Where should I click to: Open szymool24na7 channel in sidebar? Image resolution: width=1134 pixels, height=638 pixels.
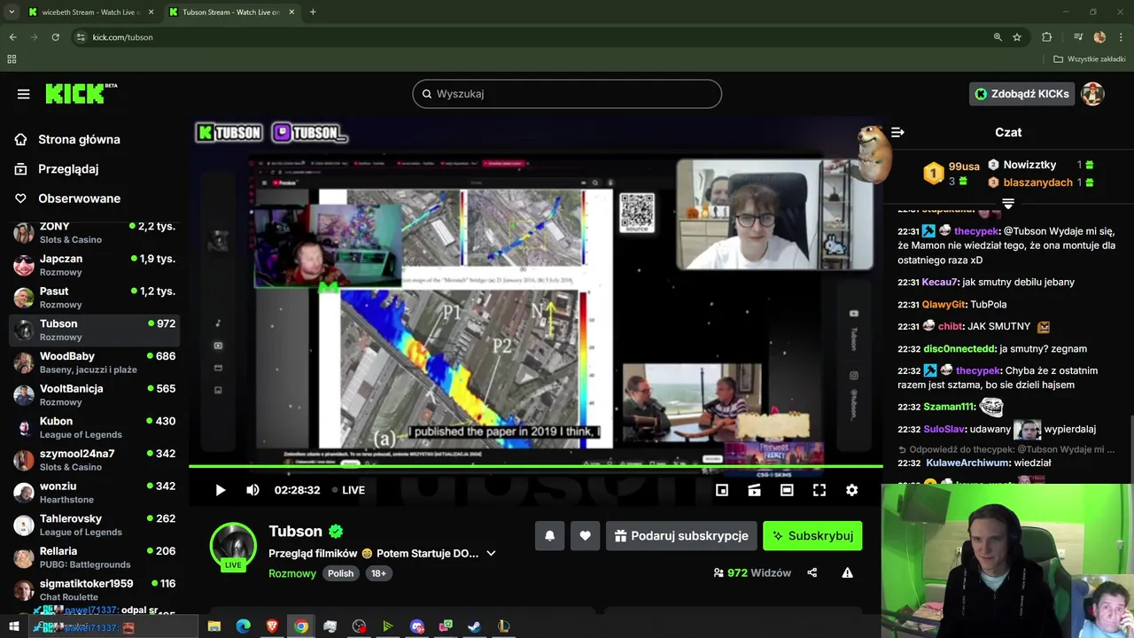95,460
